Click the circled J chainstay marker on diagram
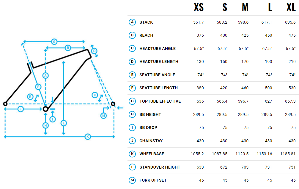This screenshot has height=189, width=299. pos(21,109)
